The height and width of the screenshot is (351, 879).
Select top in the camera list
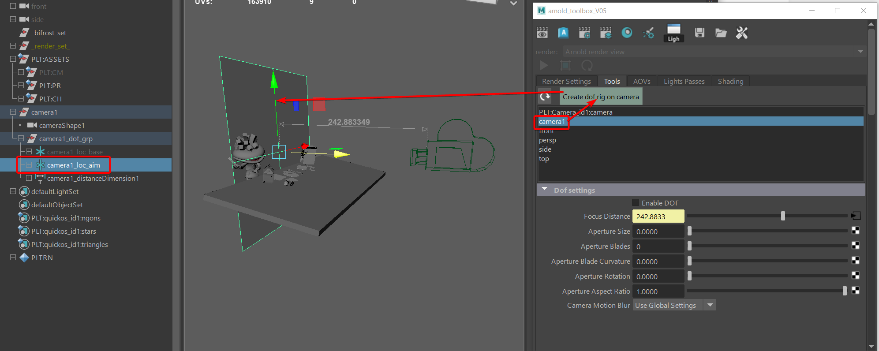click(x=700, y=158)
